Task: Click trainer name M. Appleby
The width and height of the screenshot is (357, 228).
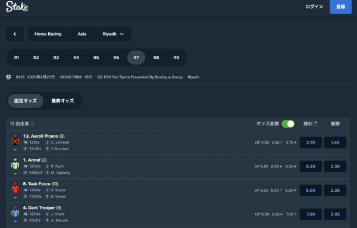Action: tap(61, 173)
